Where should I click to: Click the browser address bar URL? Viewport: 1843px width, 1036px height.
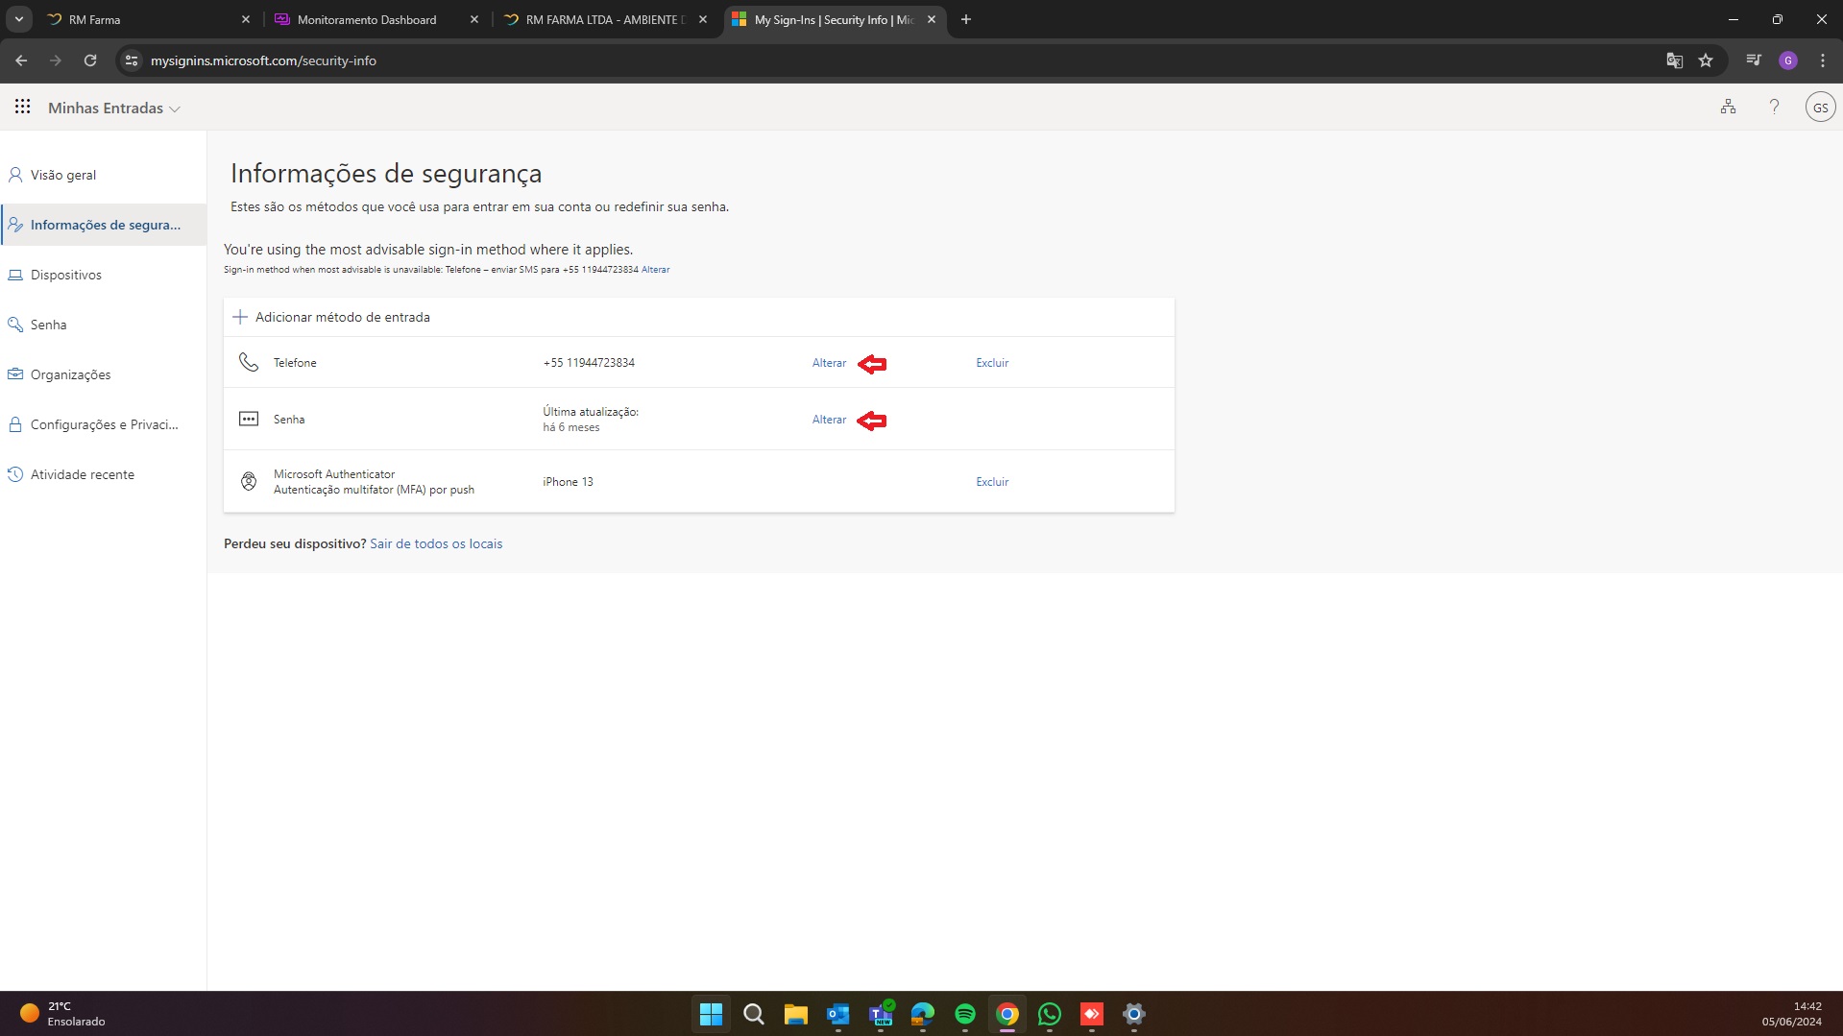[x=263, y=60]
